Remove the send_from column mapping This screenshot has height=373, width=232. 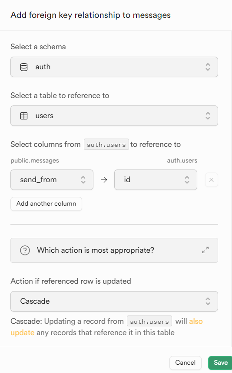pyautogui.click(x=211, y=180)
